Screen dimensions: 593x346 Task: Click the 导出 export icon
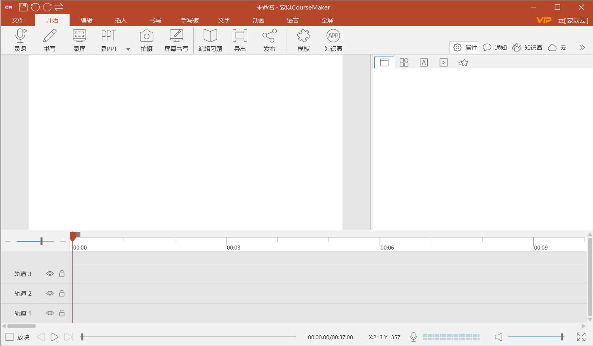240,36
